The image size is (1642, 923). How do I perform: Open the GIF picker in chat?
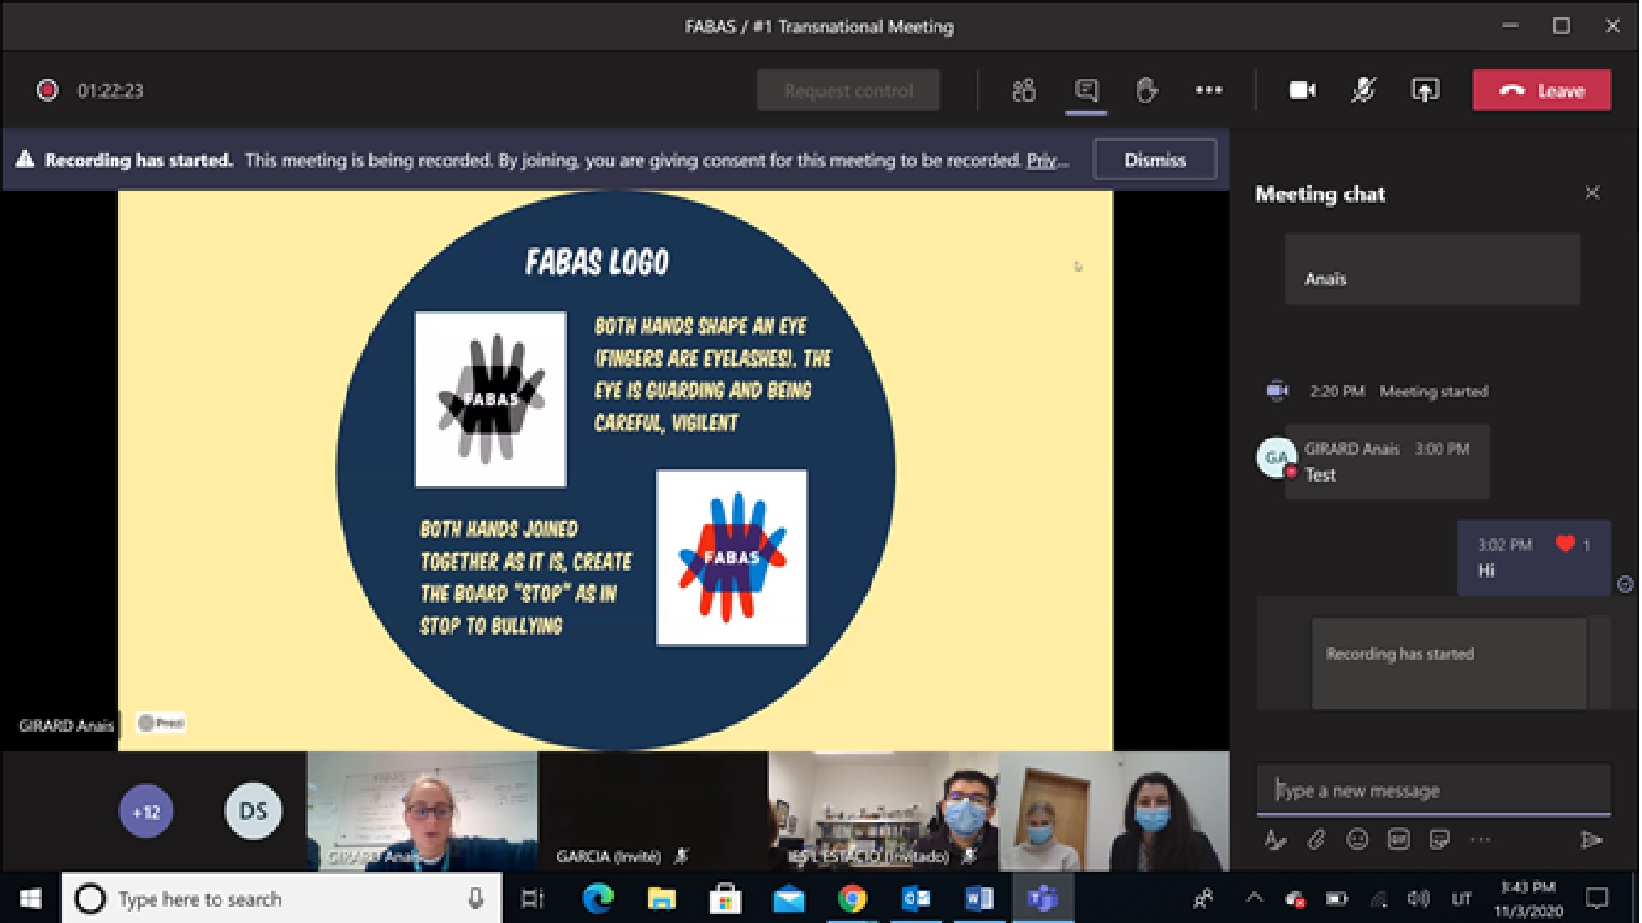[x=1398, y=839]
